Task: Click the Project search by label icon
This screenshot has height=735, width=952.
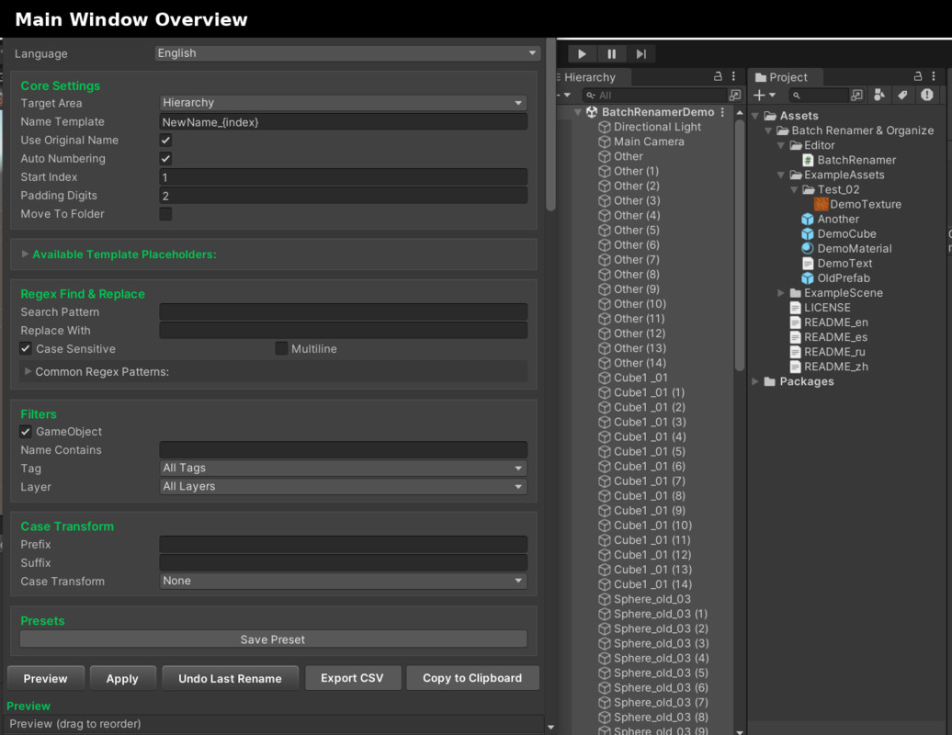Action: pos(902,95)
